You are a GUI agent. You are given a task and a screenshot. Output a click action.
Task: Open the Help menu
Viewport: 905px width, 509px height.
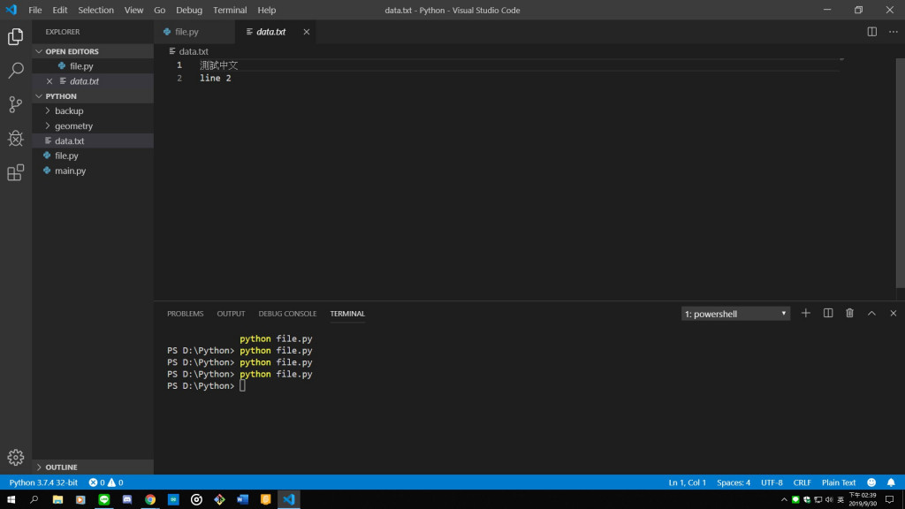267,10
